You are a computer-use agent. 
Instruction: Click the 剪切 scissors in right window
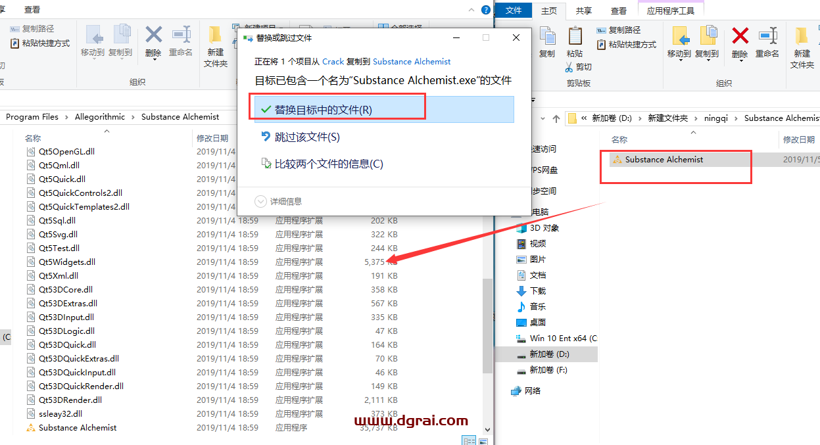click(579, 67)
